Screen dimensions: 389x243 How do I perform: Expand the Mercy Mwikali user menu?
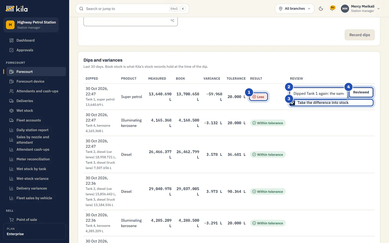360,9
